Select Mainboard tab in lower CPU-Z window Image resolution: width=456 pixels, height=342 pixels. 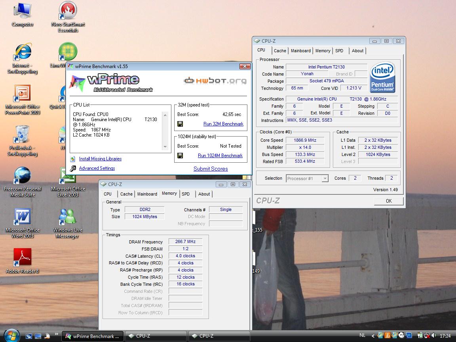(147, 194)
